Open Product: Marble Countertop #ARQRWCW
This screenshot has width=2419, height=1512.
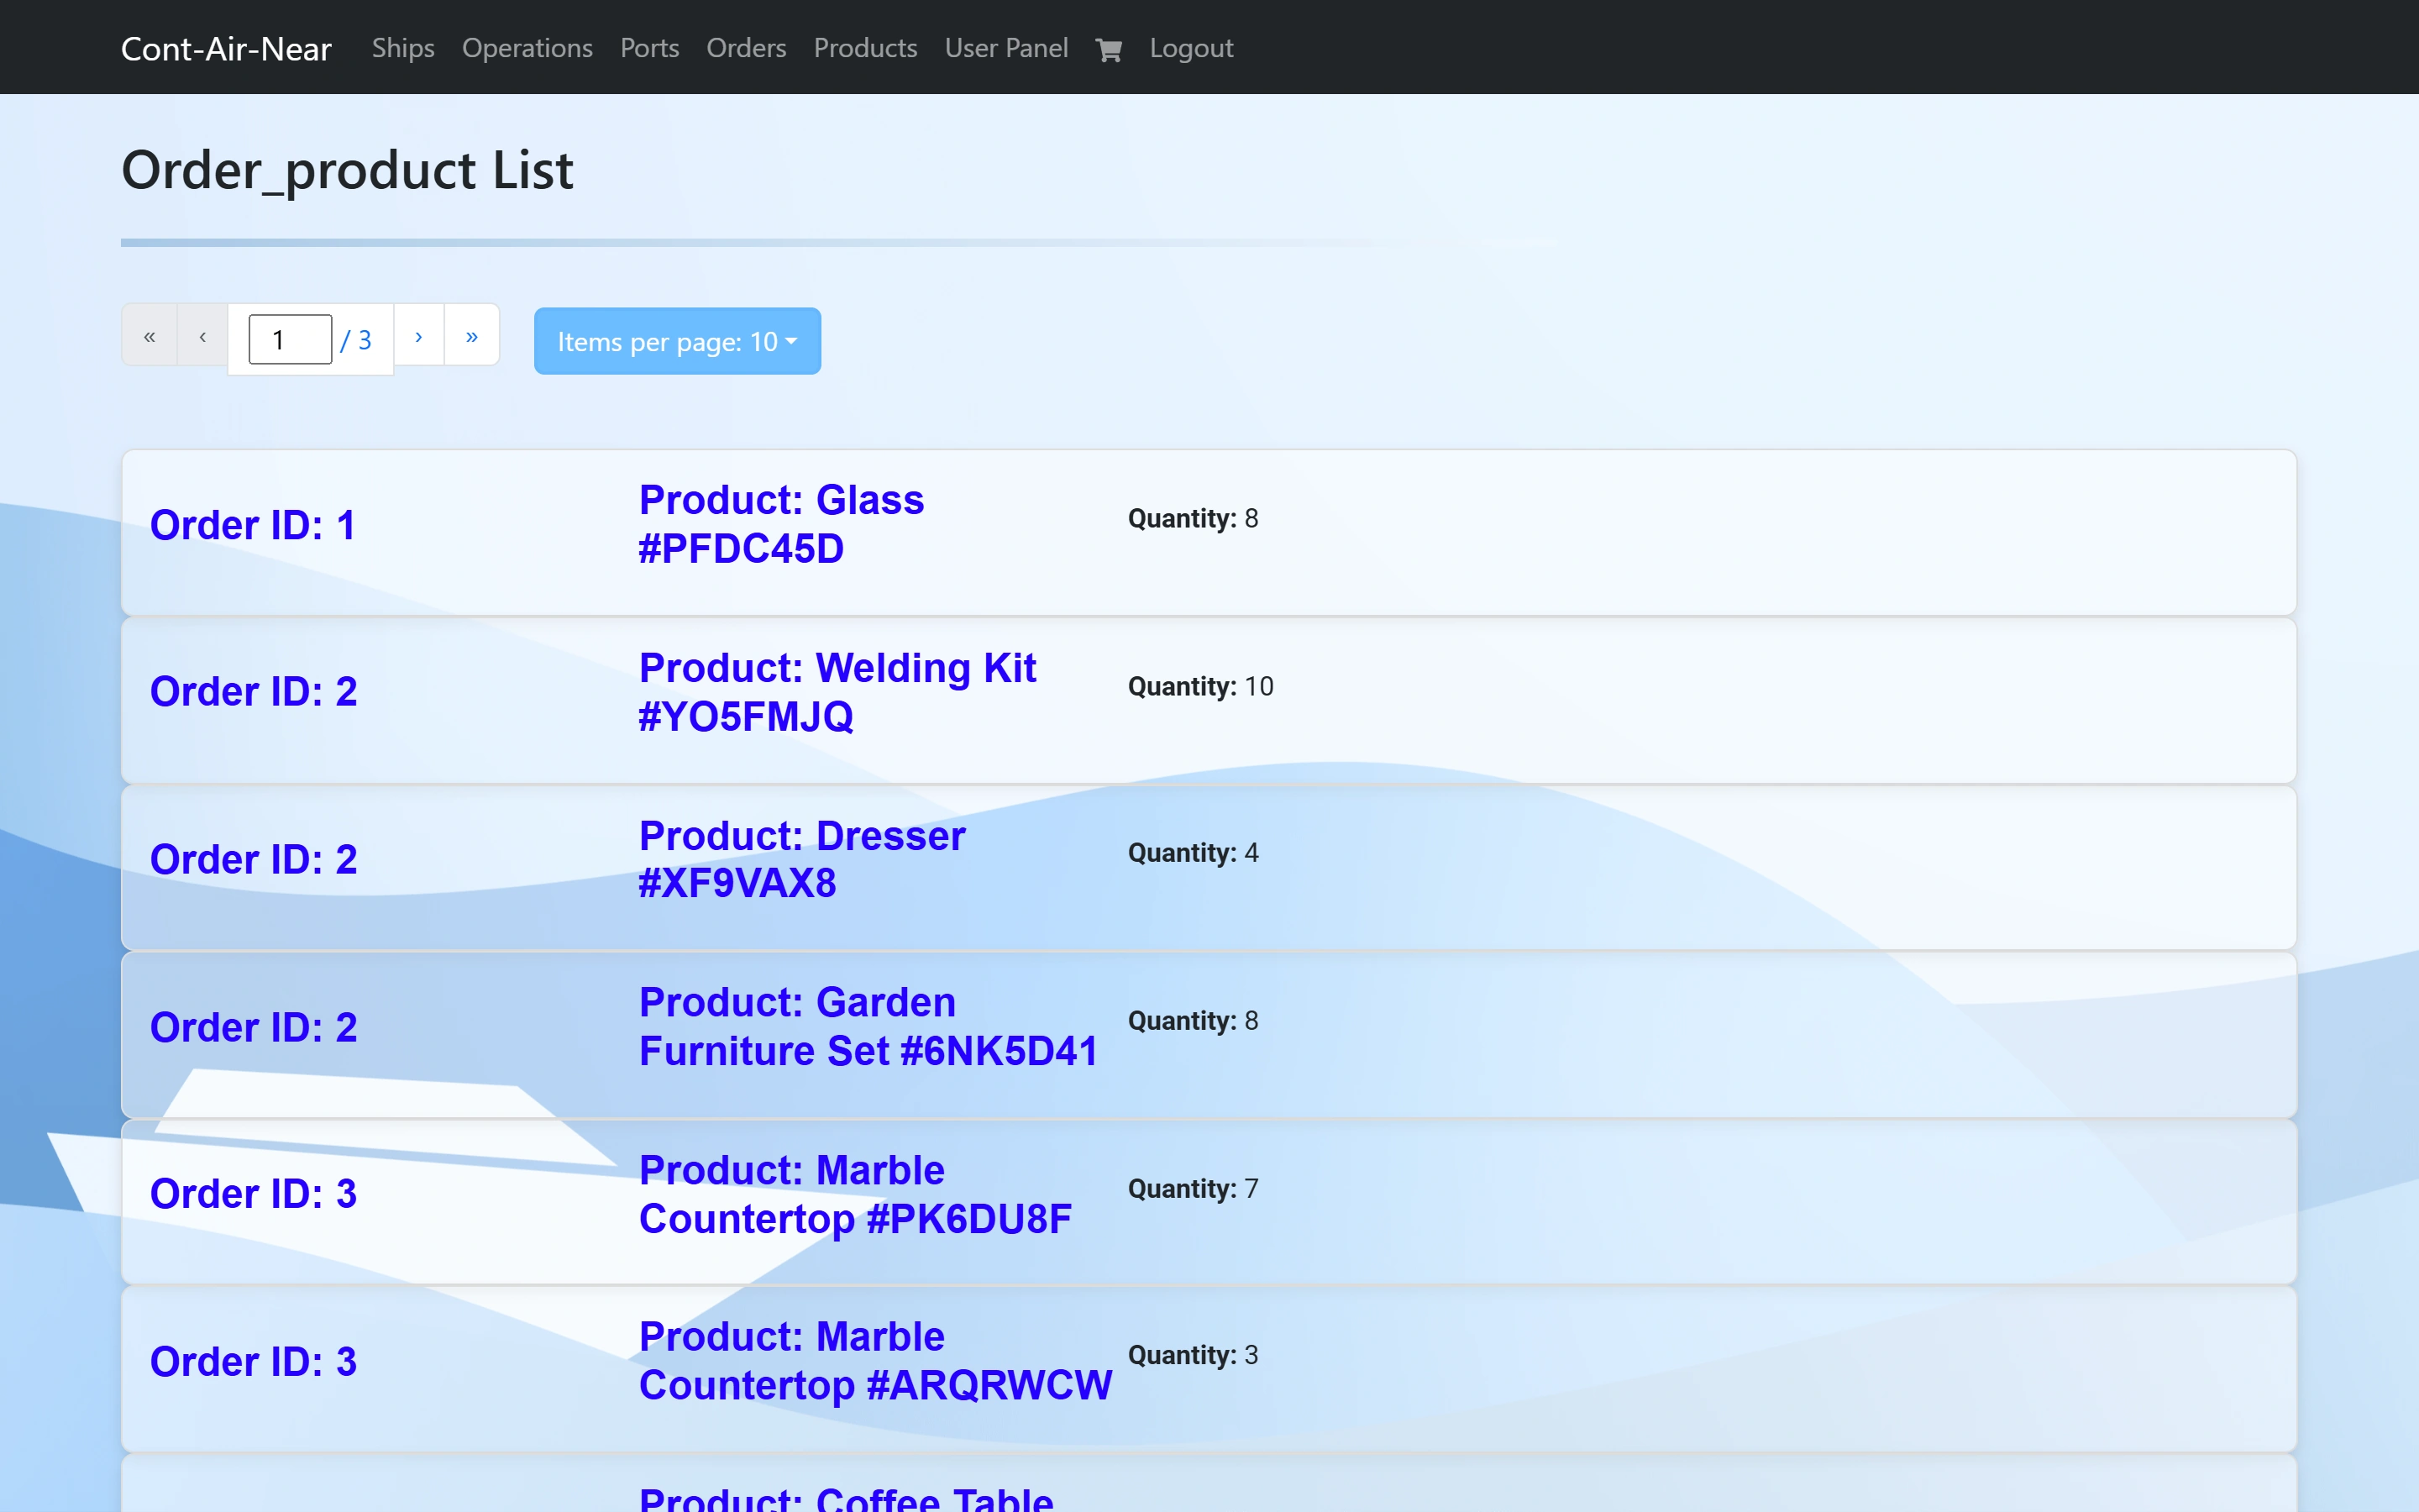[x=876, y=1361]
